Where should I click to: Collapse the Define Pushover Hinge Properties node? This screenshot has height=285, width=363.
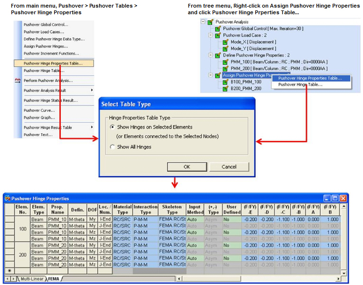point(211,55)
